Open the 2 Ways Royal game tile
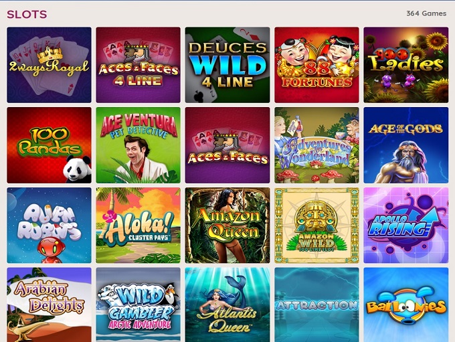This screenshot has width=455, height=342. click(x=49, y=65)
